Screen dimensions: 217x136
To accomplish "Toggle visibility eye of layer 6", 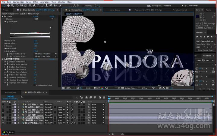I will pyautogui.click(x=3, y=117).
